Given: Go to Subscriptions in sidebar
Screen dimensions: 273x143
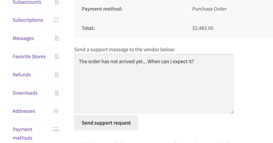Looking at the screenshot, I should tap(28, 20).
